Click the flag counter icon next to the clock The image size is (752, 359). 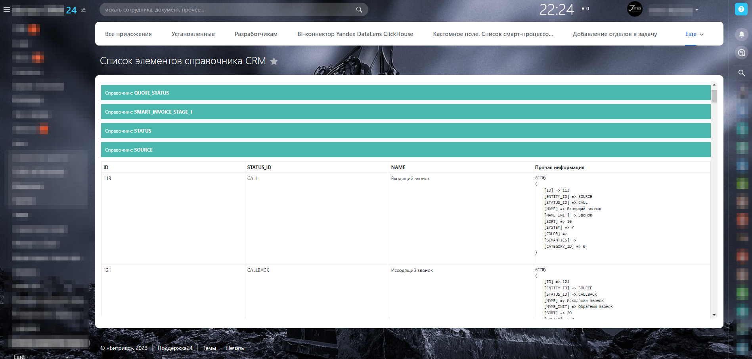[586, 9]
